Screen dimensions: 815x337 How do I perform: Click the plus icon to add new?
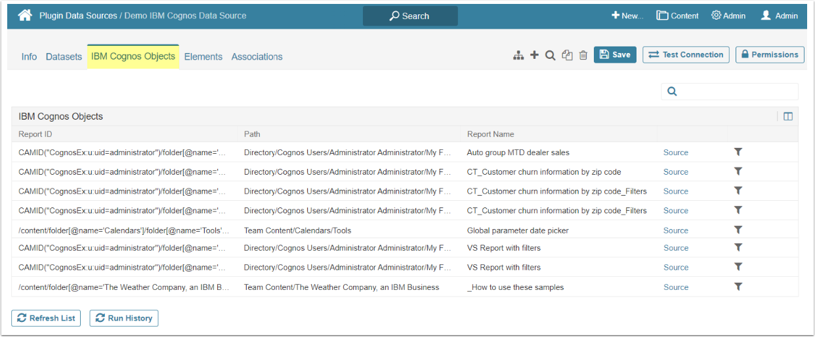coord(534,55)
